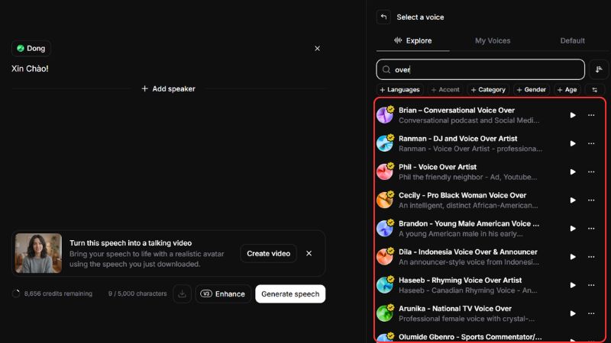611x343 pixels.
Task: Switch to the My Voices tab
Action: click(x=493, y=40)
